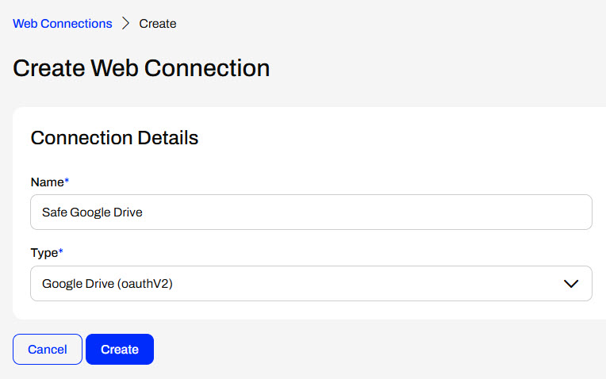The width and height of the screenshot is (606, 379).
Task: Click the Type dropdown chevron arrow
Action: 570,284
